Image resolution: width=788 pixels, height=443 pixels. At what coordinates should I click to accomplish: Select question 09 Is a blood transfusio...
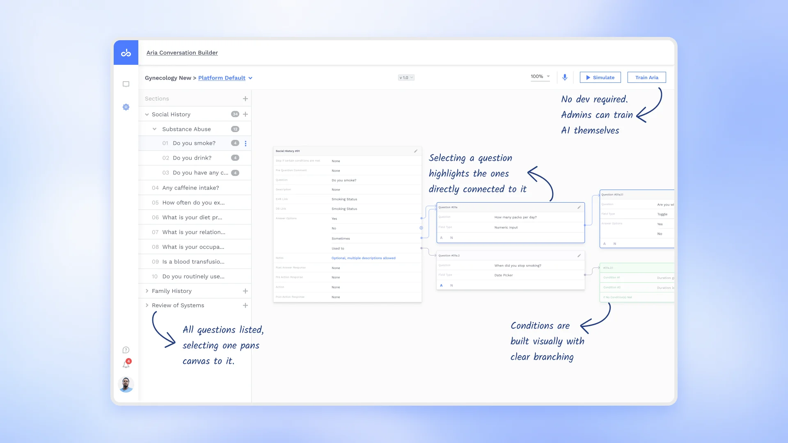click(195, 262)
